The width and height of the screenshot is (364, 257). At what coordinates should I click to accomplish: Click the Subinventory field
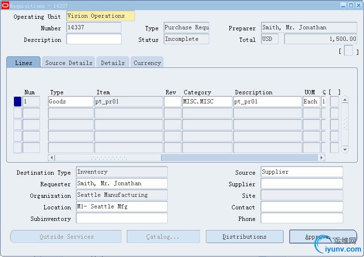point(122,218)
